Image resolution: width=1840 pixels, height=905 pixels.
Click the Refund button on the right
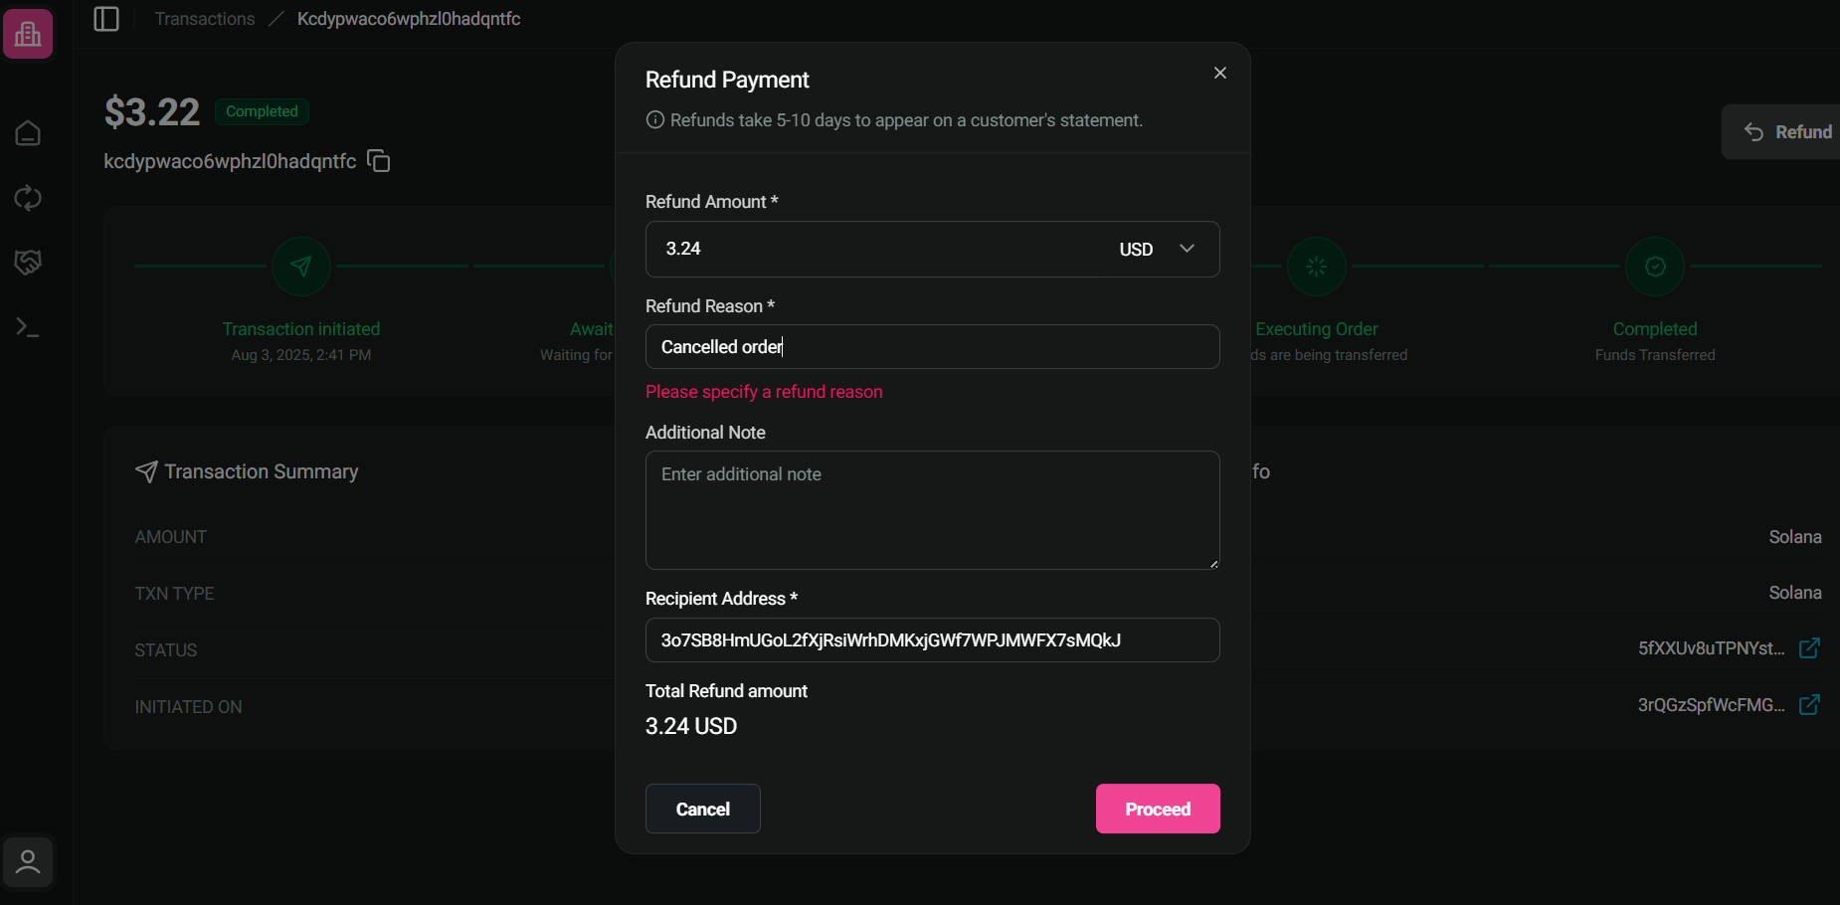(1790, 131)
